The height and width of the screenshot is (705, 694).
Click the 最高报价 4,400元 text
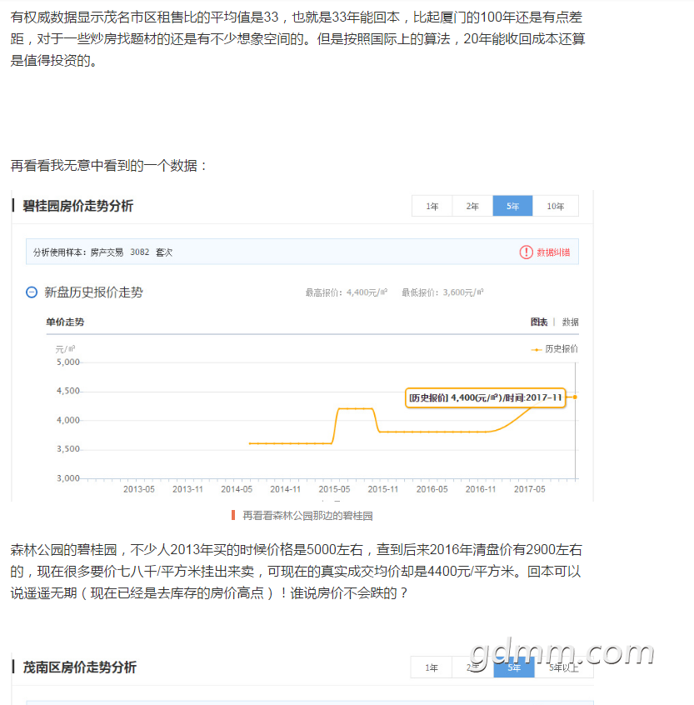coord(347,292)
